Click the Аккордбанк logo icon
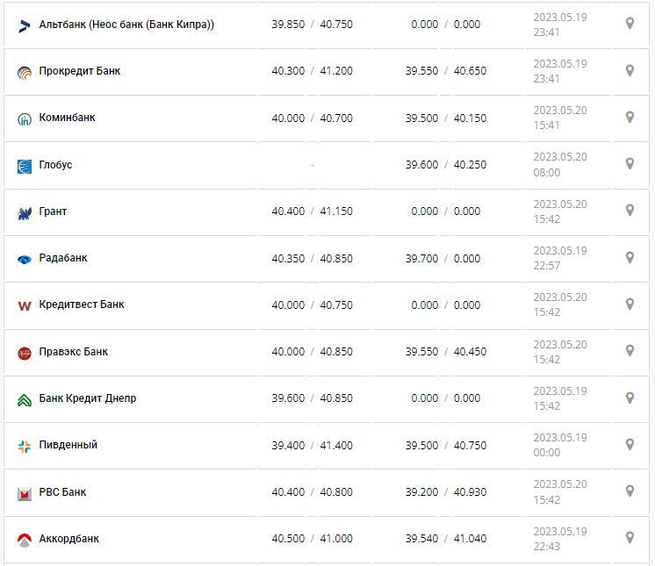This screenshot has width=655, height=566. point(25,540)
